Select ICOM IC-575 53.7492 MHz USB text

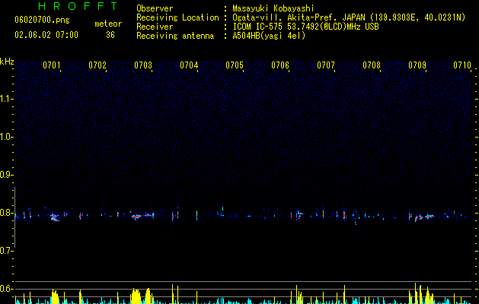click(305, 27)
